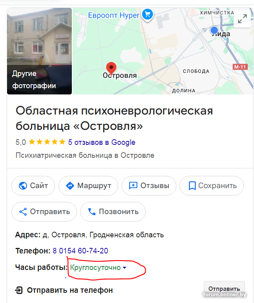Share place with the Отправить share icon
254x303 pixels.
[23, 212]
